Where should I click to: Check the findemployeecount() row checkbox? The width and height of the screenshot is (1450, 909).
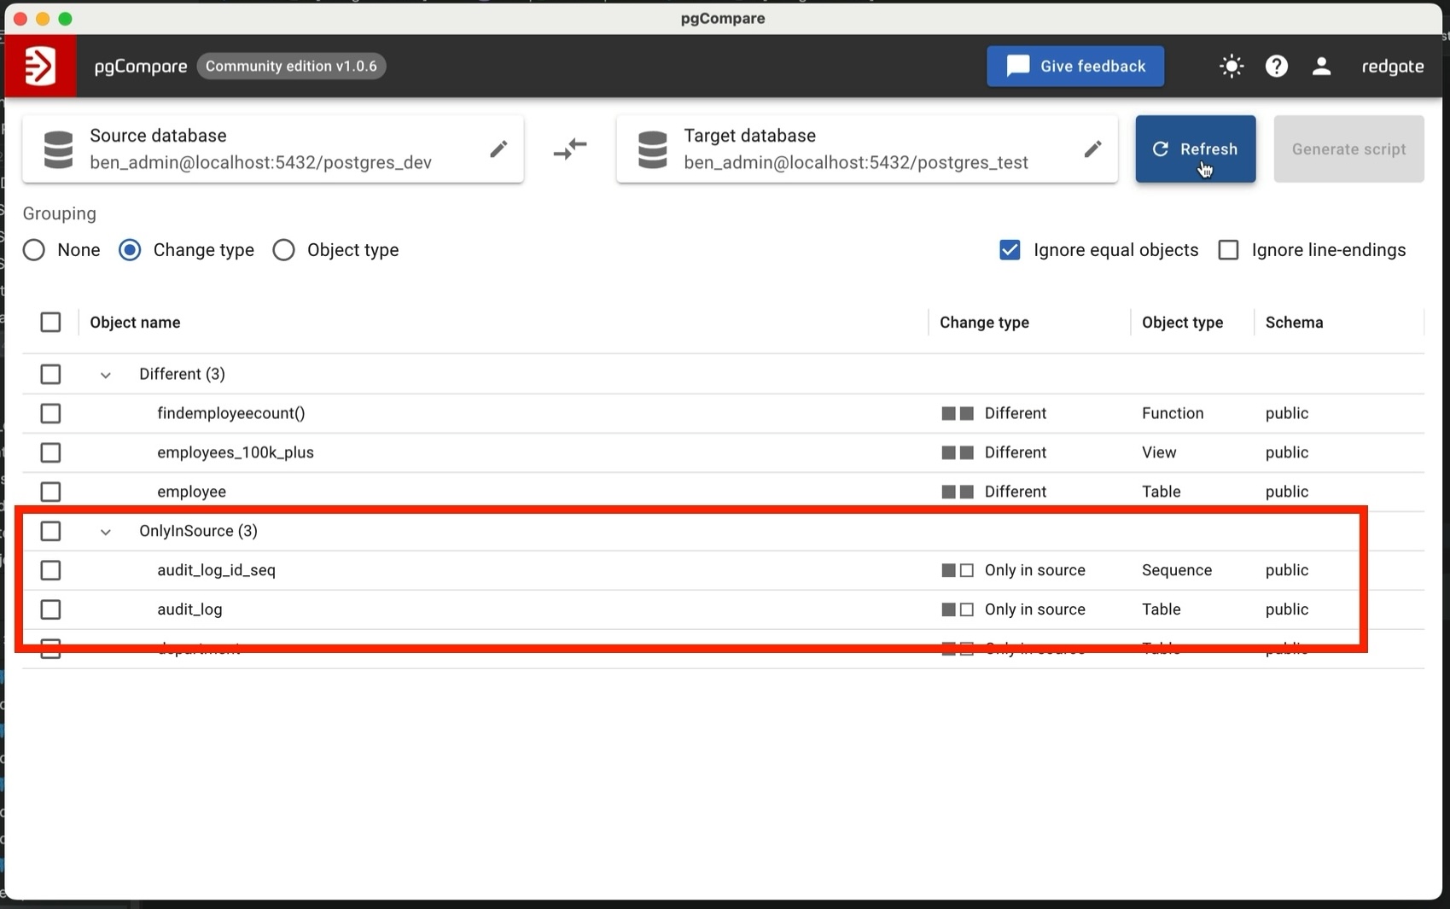(50, 414)
